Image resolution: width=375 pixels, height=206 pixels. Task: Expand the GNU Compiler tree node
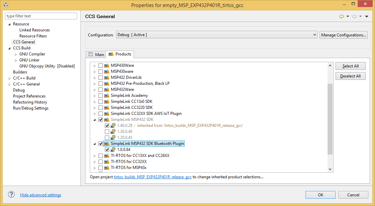click(16, 54)
